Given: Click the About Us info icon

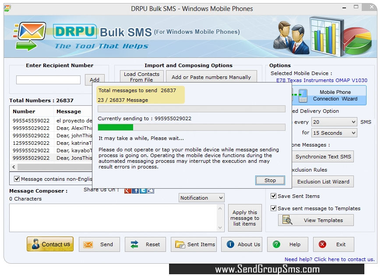Looking at the screenshot, I should [x=230, y=244].
